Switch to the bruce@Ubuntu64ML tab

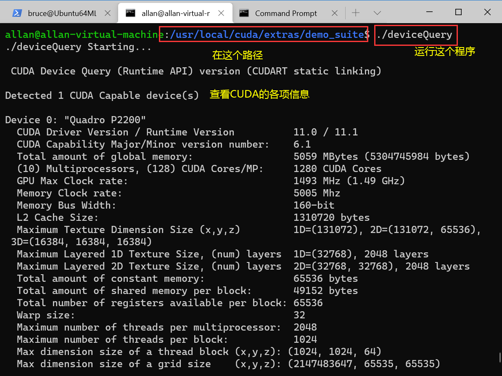pos(58,13)
